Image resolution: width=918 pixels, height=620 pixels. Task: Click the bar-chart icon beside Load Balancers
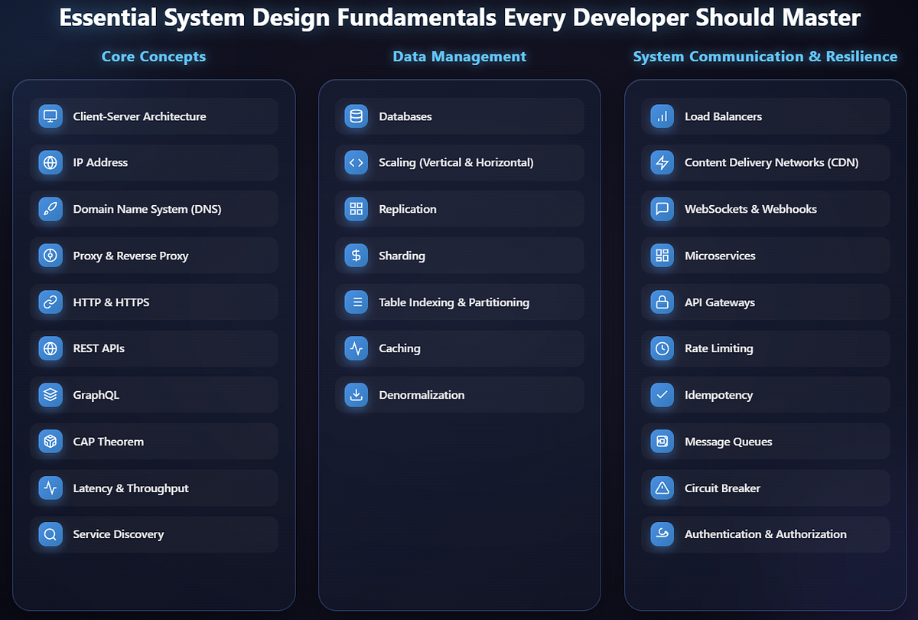pos(662,116)
